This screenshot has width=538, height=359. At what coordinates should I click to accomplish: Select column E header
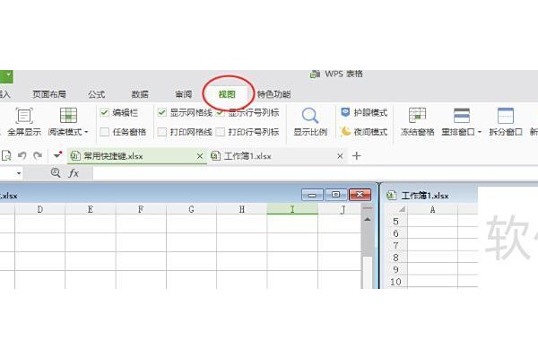tap(91, 209)
